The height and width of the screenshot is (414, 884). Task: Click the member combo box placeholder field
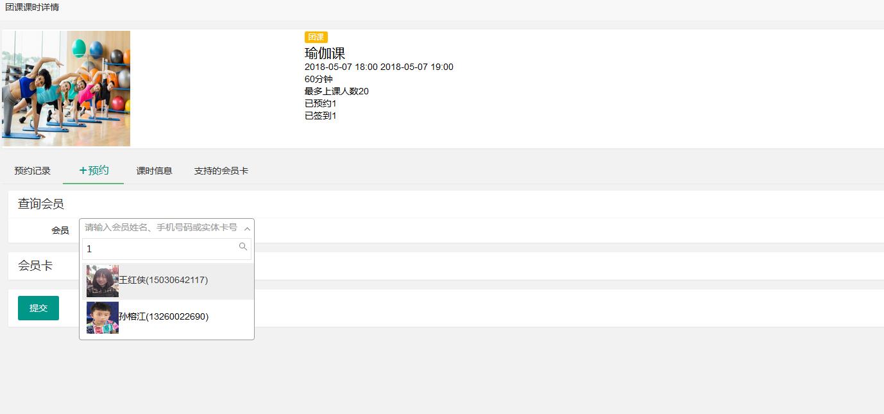click(x=167, y=228)
